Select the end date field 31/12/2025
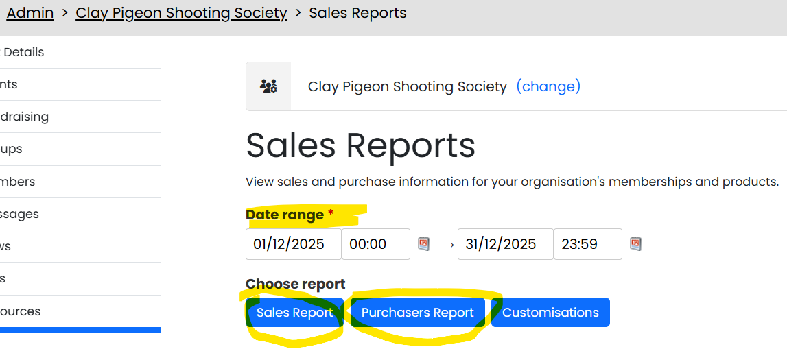 coord(505,244)
